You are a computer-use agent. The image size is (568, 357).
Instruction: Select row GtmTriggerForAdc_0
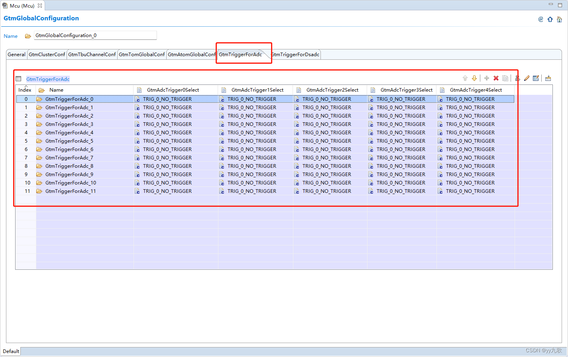(x=265, y=99)
